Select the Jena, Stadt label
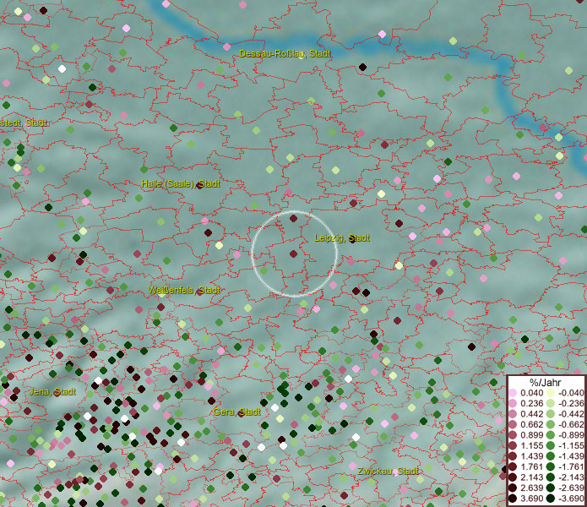Screen dimensions: 587x507 tap(52, 392)
